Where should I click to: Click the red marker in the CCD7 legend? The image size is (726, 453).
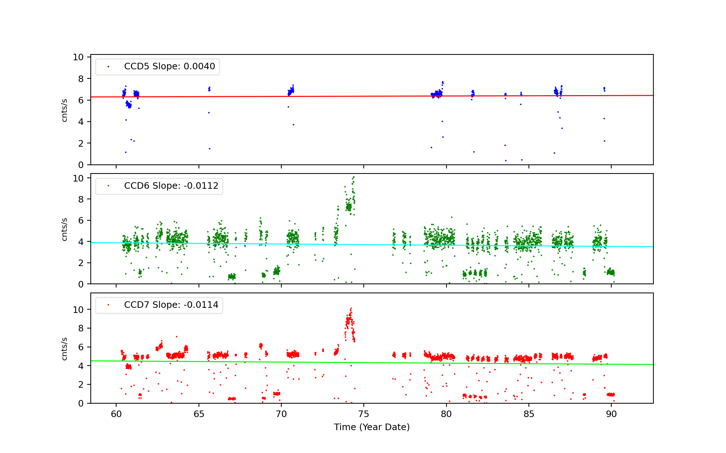108,305
